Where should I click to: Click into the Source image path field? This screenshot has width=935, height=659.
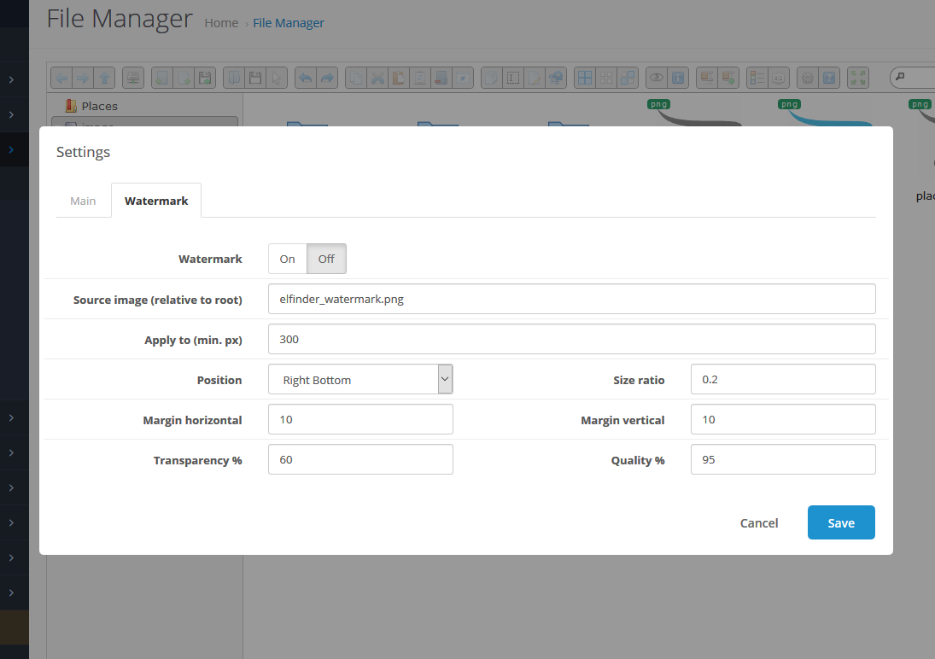pos(571,300)
